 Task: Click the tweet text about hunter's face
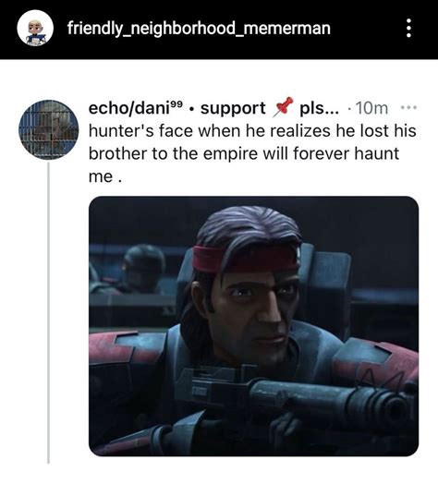(x=252, y=153)
